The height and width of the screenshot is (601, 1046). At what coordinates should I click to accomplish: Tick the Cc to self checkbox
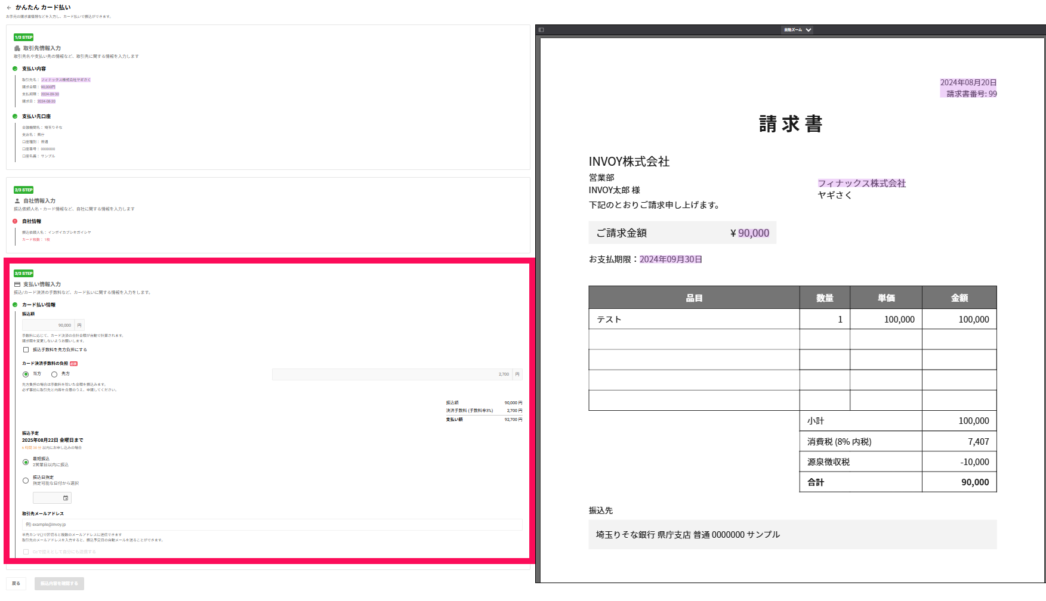click(x=26, y=552)
